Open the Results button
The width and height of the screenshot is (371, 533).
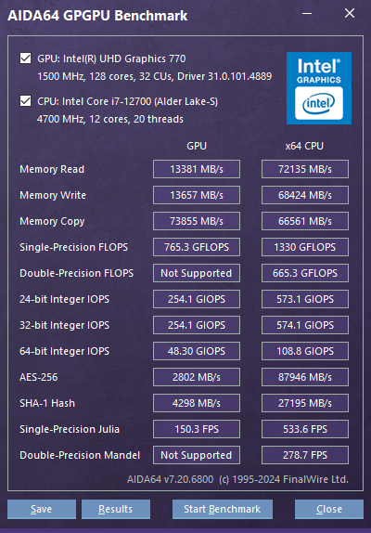(116, 509)
